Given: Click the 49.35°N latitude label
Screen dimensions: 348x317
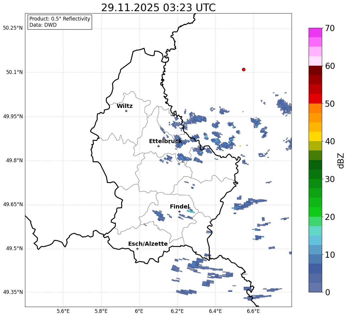Looking at the screenshot, I should coord(13,292).
